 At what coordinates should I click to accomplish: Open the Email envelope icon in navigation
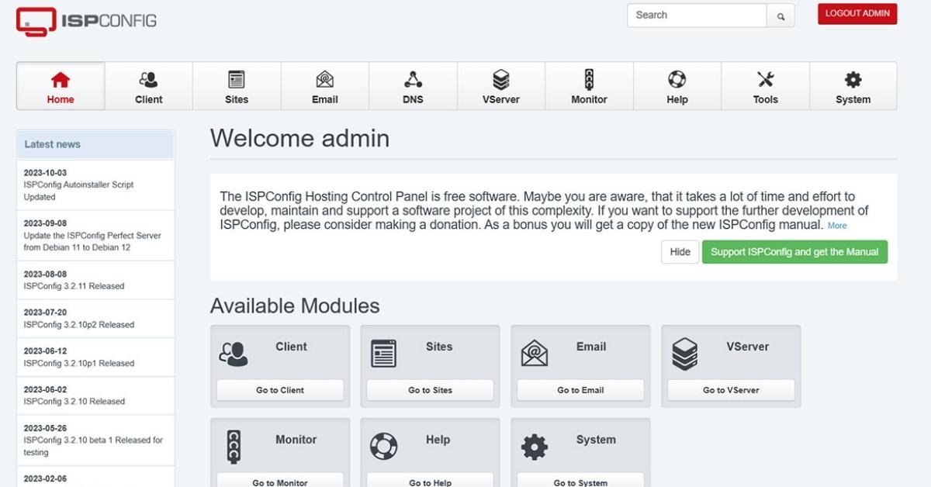pos(325,79)
